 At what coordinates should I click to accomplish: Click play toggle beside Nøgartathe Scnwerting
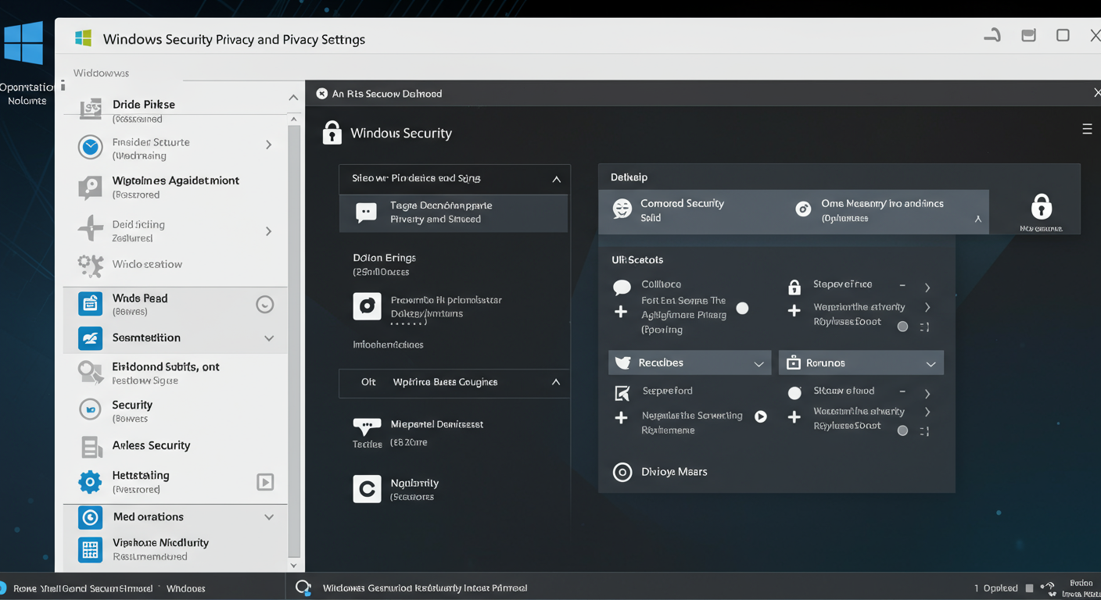point(761,416)
